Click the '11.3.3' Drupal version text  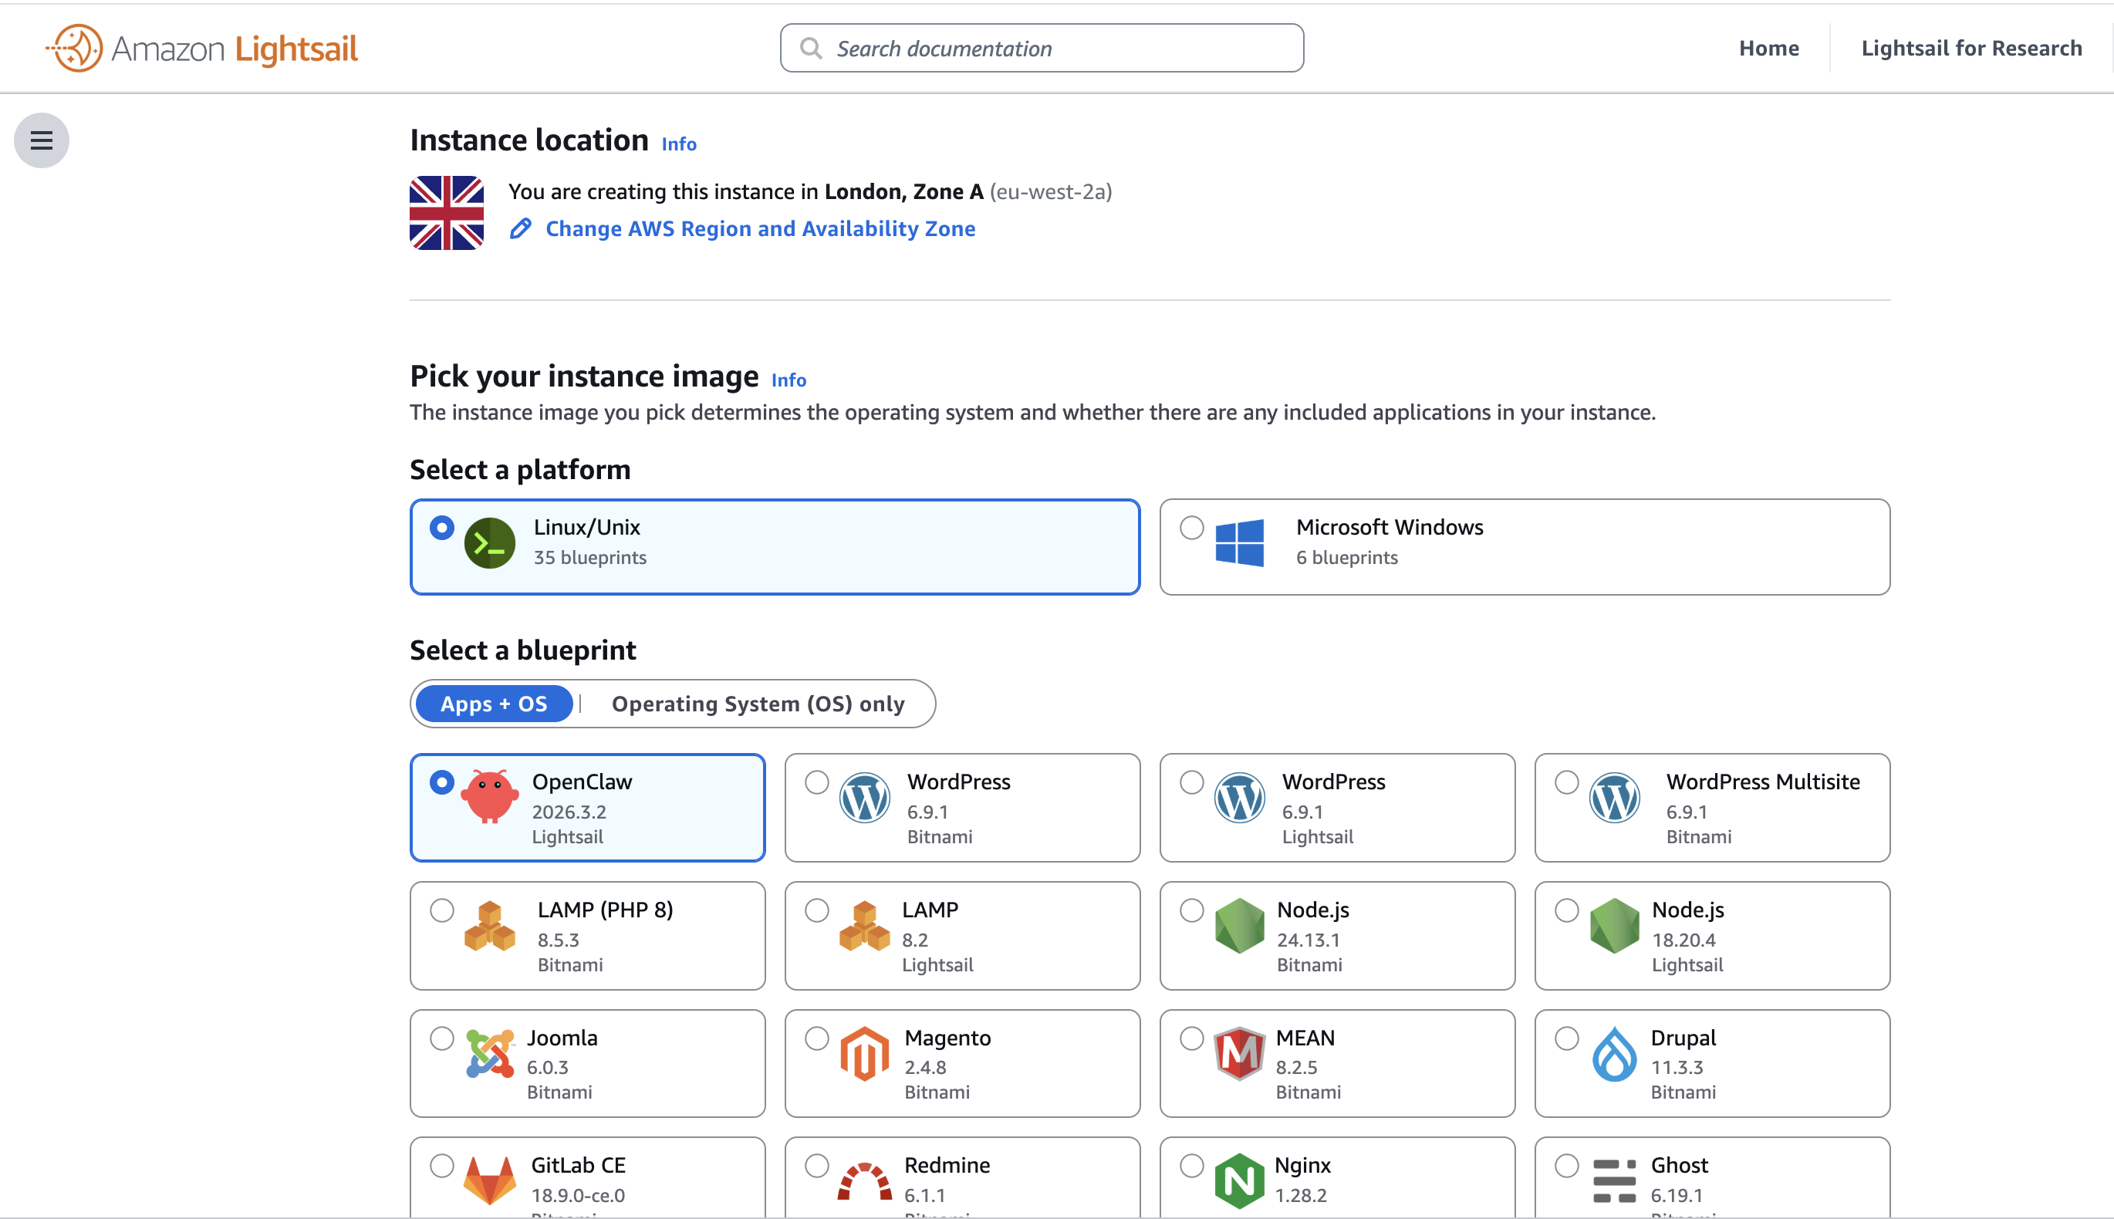(x=1677, y=1069)
